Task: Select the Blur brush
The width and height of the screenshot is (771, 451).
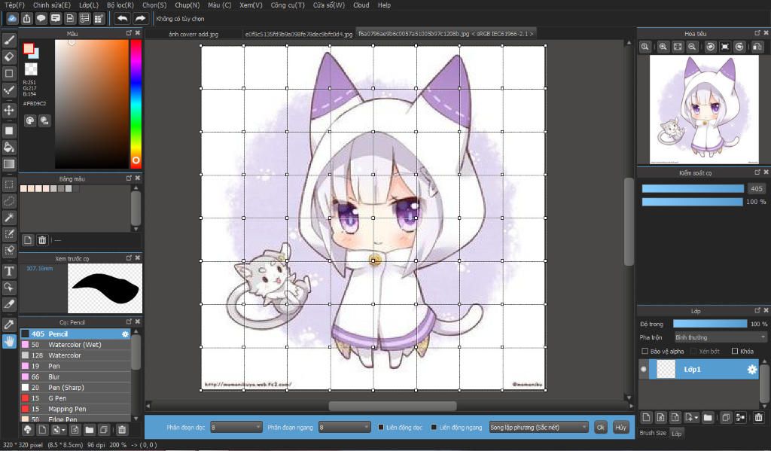Action: pyautogui.click(x=75, y=376)
